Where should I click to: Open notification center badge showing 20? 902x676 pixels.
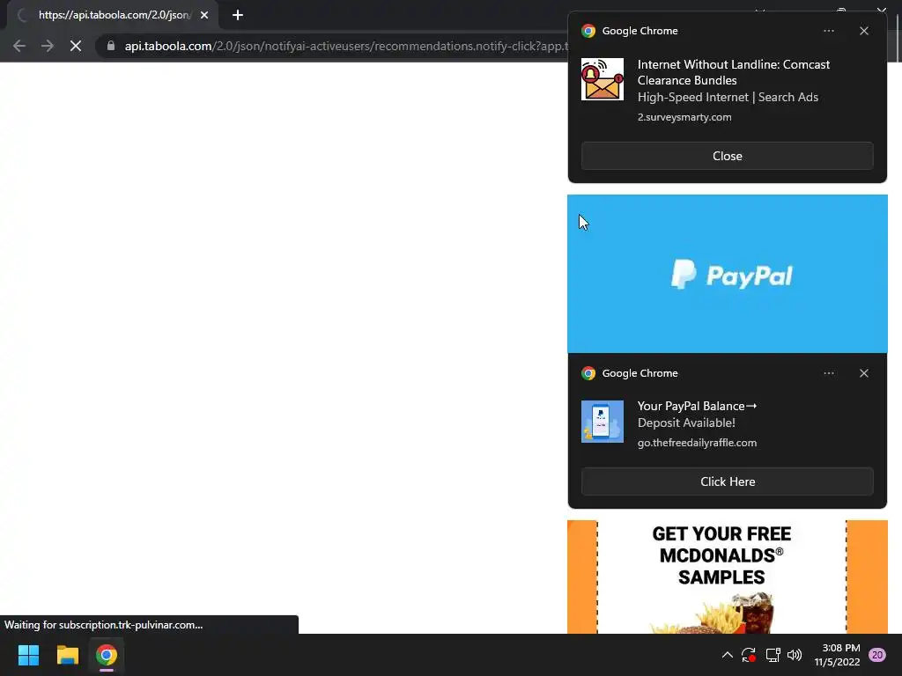(x=876, y=655)
